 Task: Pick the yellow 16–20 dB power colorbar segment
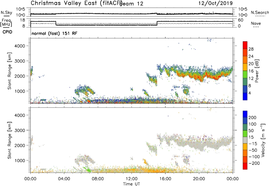point(245,67)
